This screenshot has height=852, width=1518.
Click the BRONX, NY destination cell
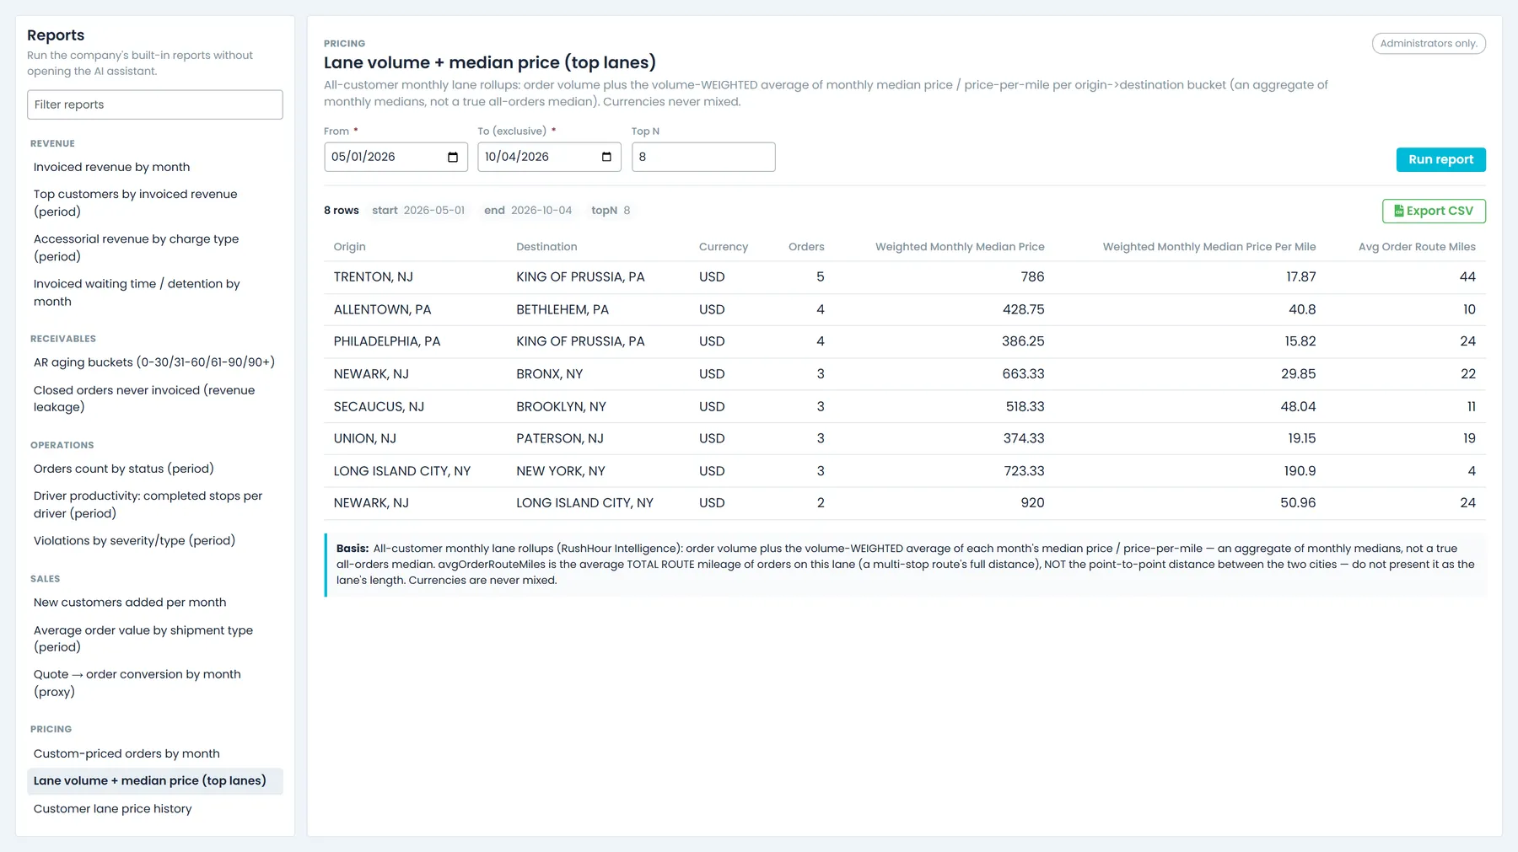[550, 374]
